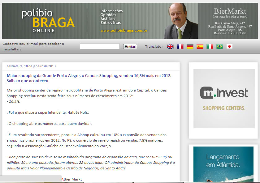This screenshot has height=183, width=260.
Task: Open the Polibio Braga Online logo
Action: pos(48,21)
